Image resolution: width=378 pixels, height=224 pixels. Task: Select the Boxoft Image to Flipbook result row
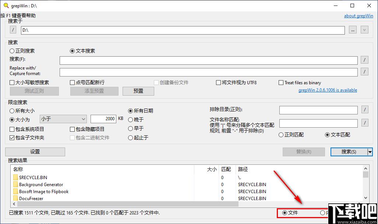pyautogui.click(x=187, y=192)
